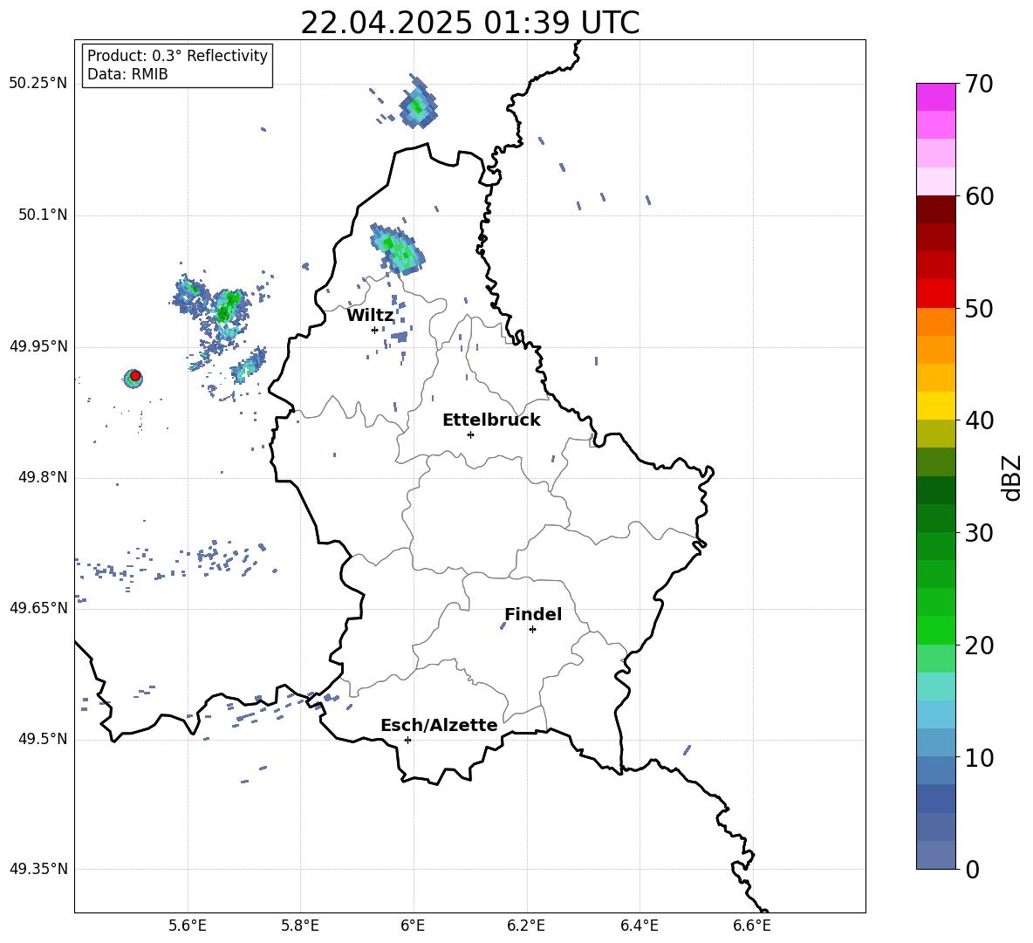Click the rain cell north of Wiltz
The width and height of the screenshot is (1033, 943).
pyautogui.click(x=397, y=249)
